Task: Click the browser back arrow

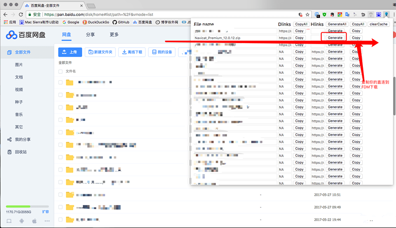Action: (5, 15)
